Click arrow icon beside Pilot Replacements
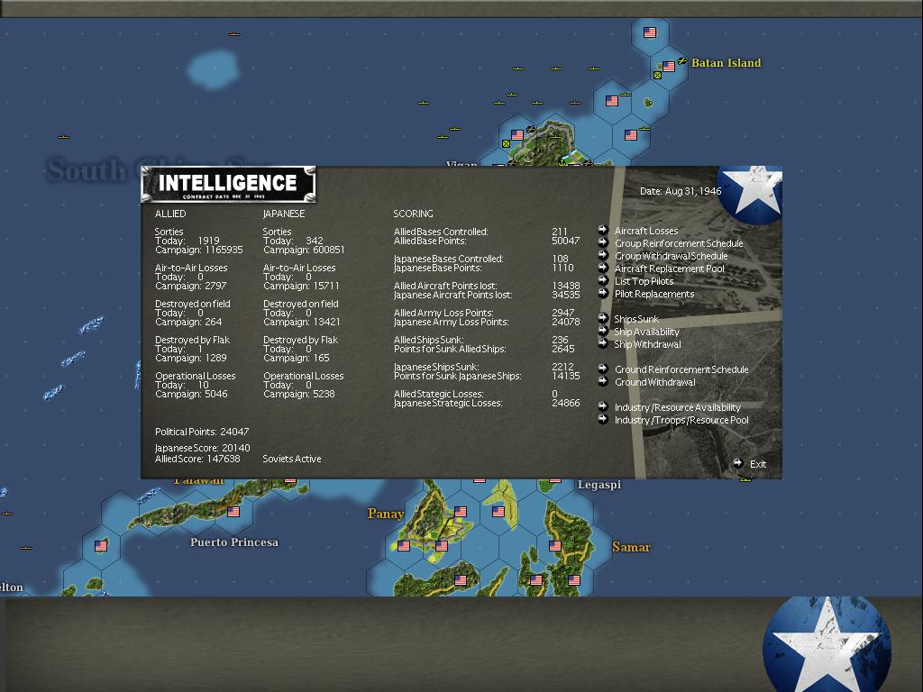This screenshot has width=923, height=692. [603, 293]
